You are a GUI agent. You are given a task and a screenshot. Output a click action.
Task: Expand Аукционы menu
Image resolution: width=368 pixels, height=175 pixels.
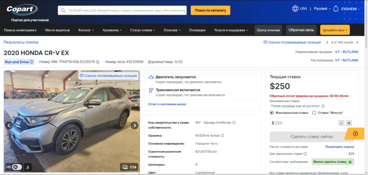click(112, 30)
